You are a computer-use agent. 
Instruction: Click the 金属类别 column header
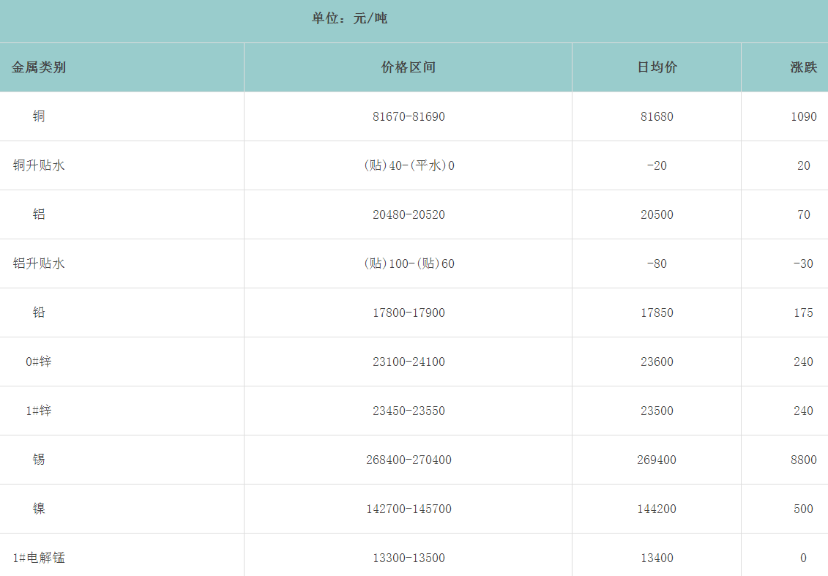pos(39,67)
